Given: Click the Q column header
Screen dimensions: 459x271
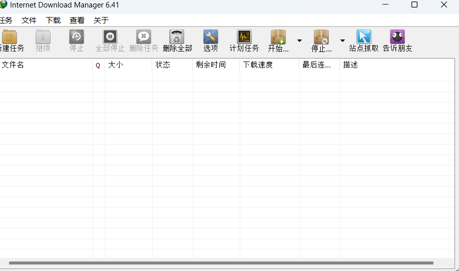Looking at the screenshot, I should [99, 64].
